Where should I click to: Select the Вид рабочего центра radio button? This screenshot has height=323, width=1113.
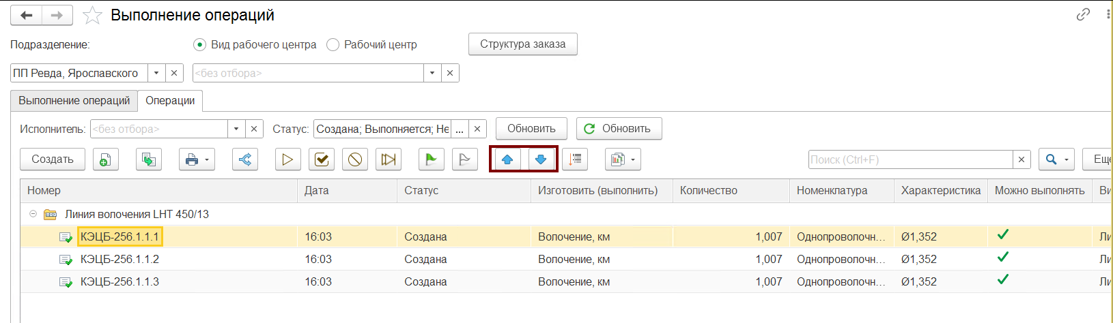199,44
